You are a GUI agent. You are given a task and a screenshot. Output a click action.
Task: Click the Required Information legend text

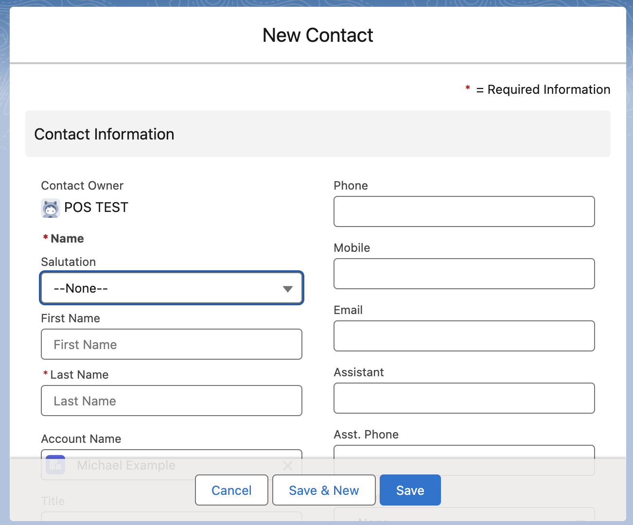(x=543, y=89)
